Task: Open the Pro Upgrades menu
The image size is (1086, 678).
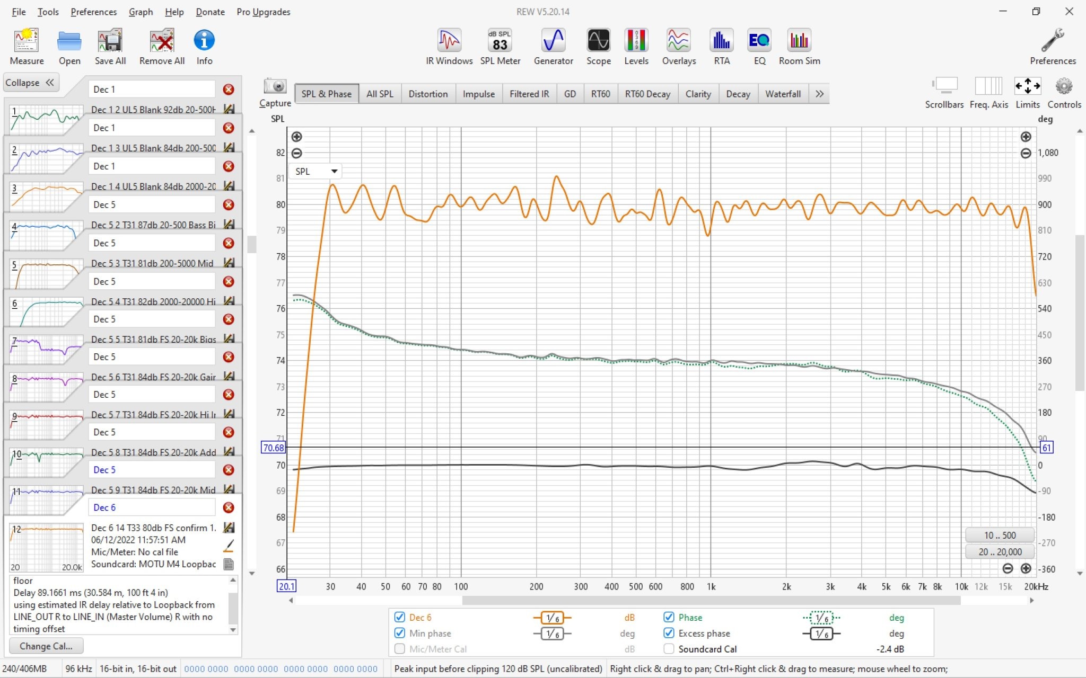Action: 264,12
